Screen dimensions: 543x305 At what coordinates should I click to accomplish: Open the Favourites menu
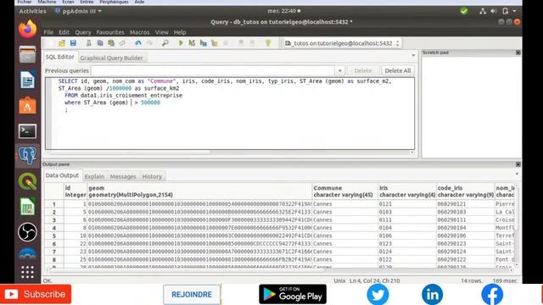pos(110,32)
